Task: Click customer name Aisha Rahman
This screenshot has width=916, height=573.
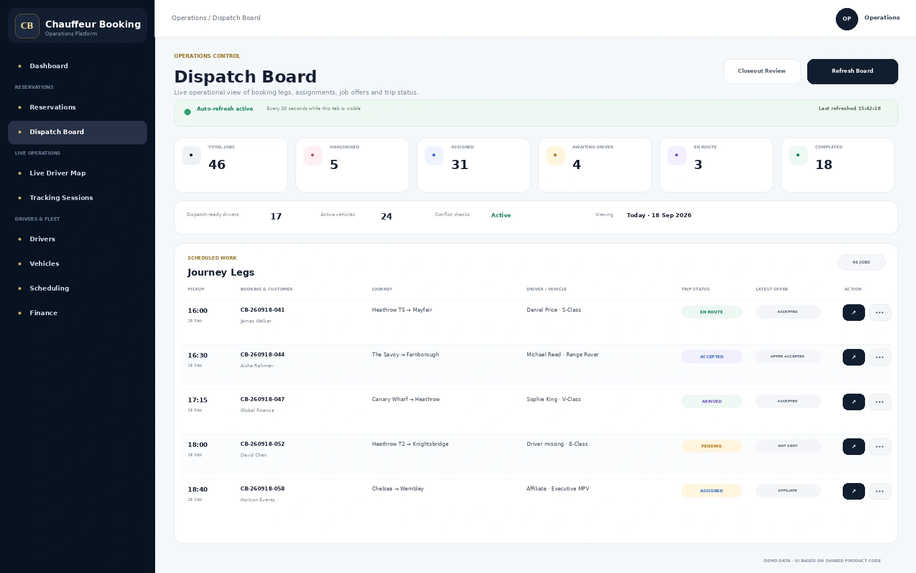Action: pos(257,366)
